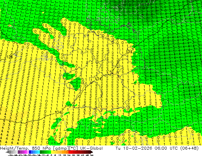Click the gray left arrow end of the color scale
This screenshot has width=202, height=156.
[7, 152]
